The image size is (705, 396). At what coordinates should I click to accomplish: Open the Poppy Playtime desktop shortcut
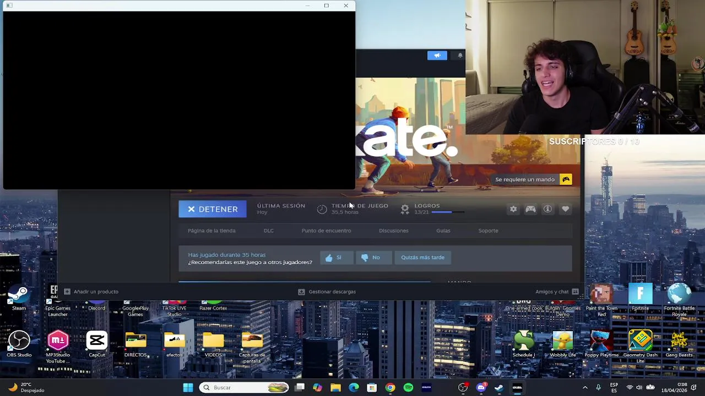click(601, 344)
